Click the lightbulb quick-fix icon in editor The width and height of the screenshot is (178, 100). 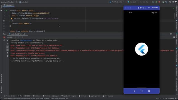pos(12,18)
